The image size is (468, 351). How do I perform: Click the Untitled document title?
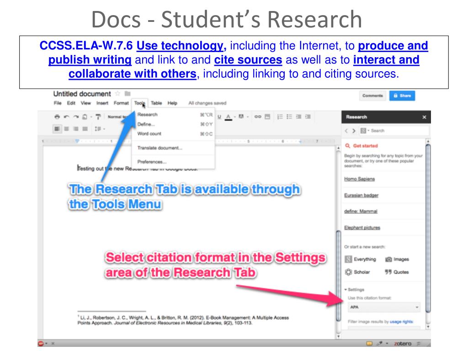pyautogui.click(x=82, y=94)
